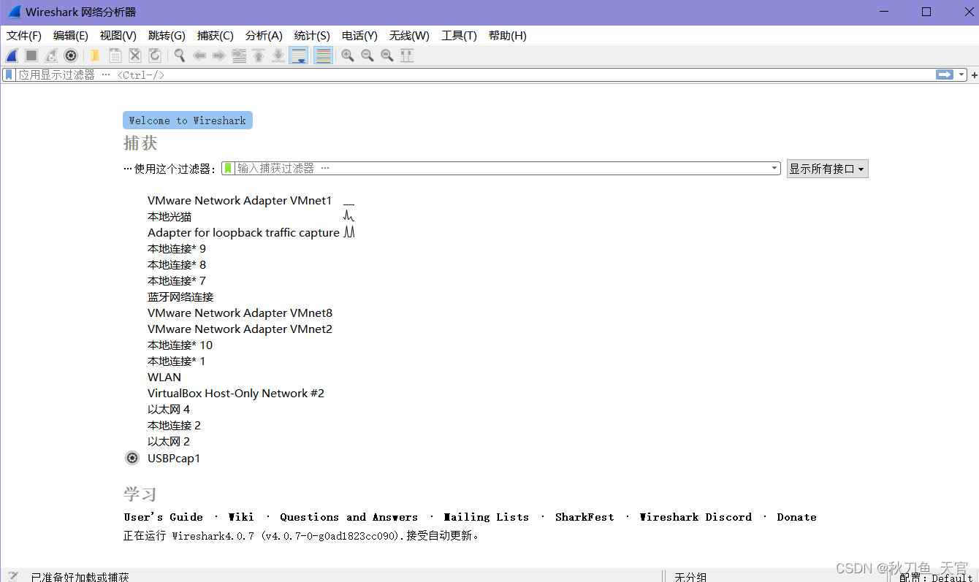Open the 视图(V) menu
This screenshot has width=979, height=582.
click(118, 35)
